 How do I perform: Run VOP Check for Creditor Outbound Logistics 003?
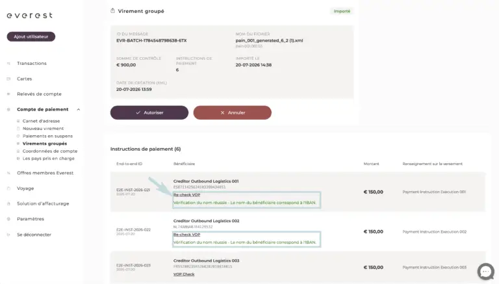(x=184, y=274)
